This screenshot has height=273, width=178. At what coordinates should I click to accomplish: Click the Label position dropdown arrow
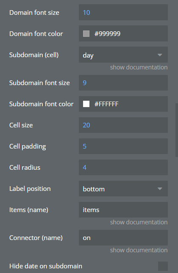[x=160, y=189]
